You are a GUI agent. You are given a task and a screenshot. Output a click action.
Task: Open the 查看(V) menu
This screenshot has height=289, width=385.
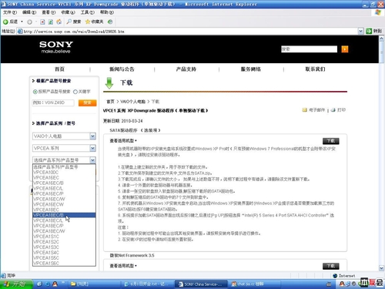coord(49,12)
